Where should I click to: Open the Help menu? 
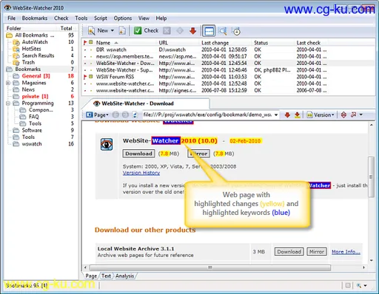(161, 18)
